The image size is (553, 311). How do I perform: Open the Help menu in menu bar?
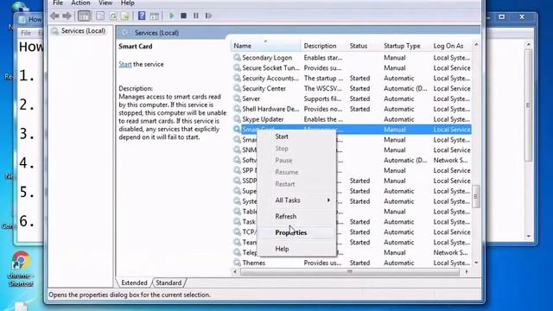(x=127, y=3)
